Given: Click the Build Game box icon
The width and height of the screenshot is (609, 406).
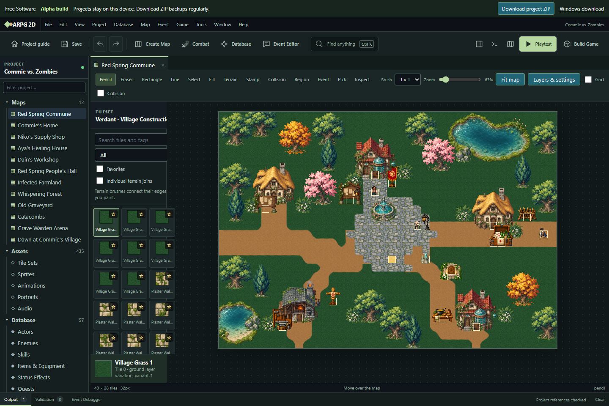Looking at the screenshot, I should click(567, 44).
